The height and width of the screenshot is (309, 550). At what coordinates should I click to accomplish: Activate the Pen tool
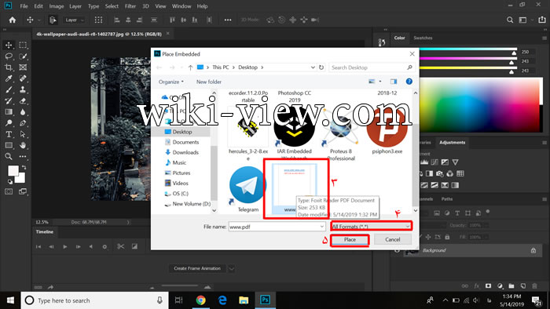tap(23, 123)
